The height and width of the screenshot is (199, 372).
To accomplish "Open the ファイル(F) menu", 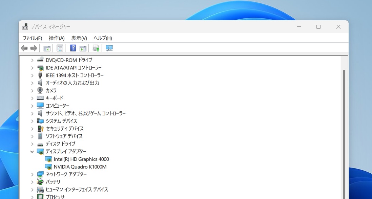I will click(33, 38).
